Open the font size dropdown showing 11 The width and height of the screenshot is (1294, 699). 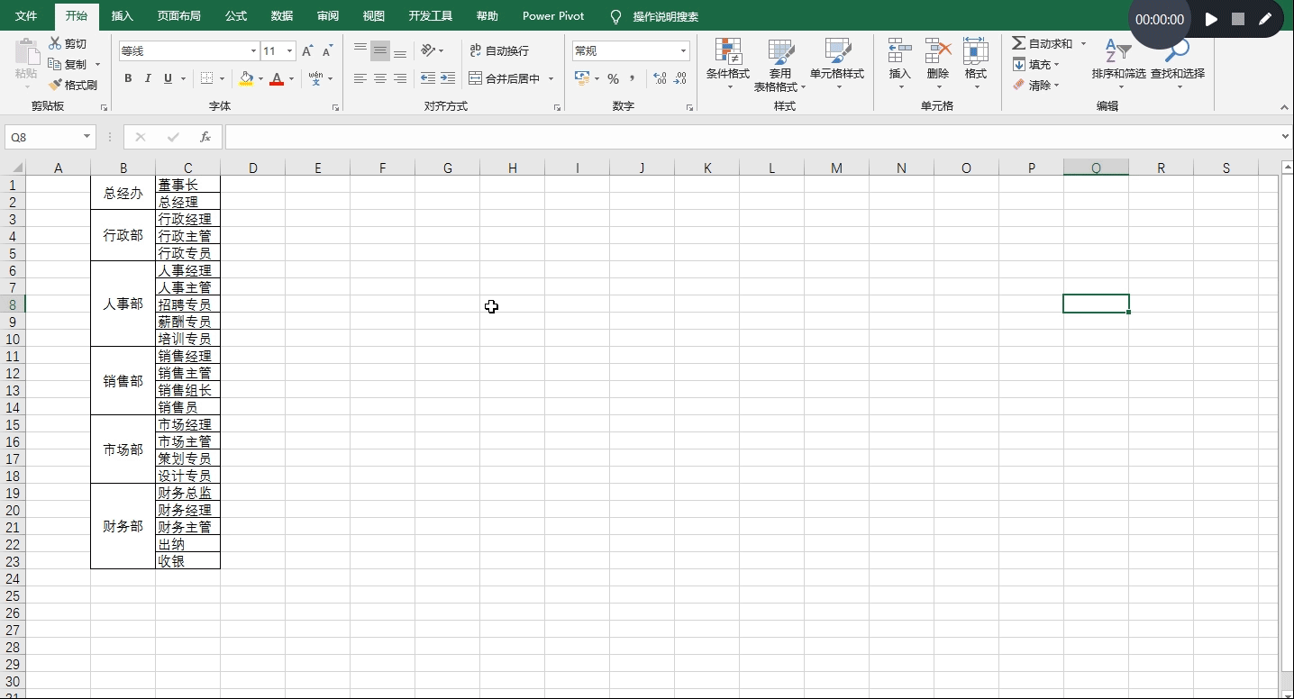pyautogui.click(x=289, y=51)
